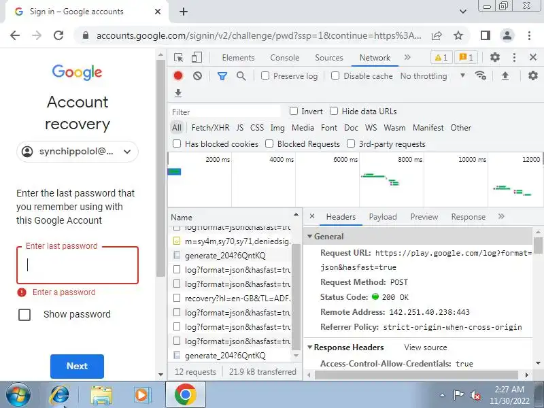The height and width of the screenshot is (408, 544).
Task: Click the blue Next button
Action: [x=77, y=367]
